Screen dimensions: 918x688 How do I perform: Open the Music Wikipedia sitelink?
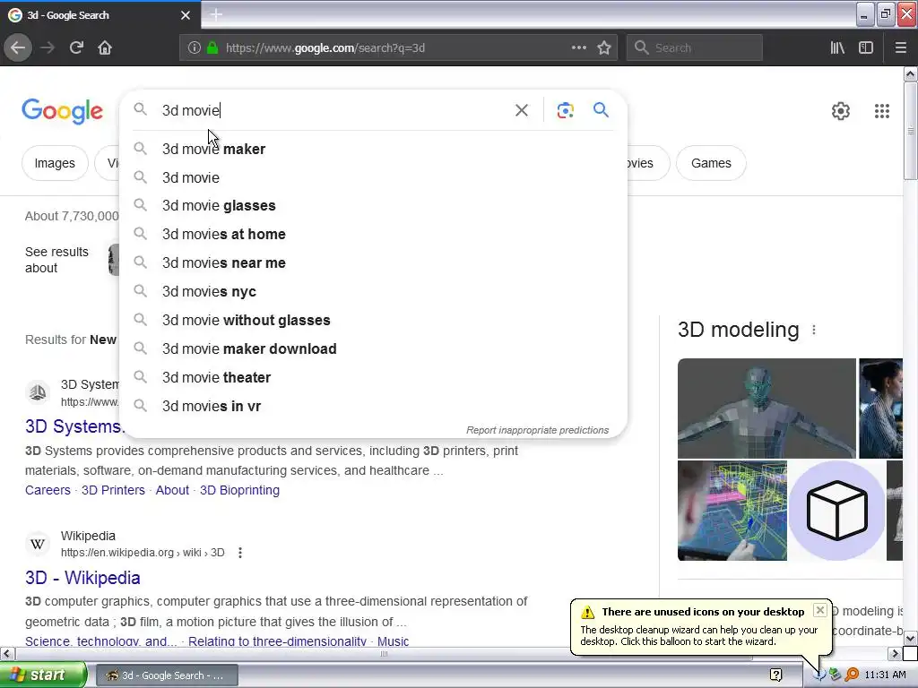(393, 641)
